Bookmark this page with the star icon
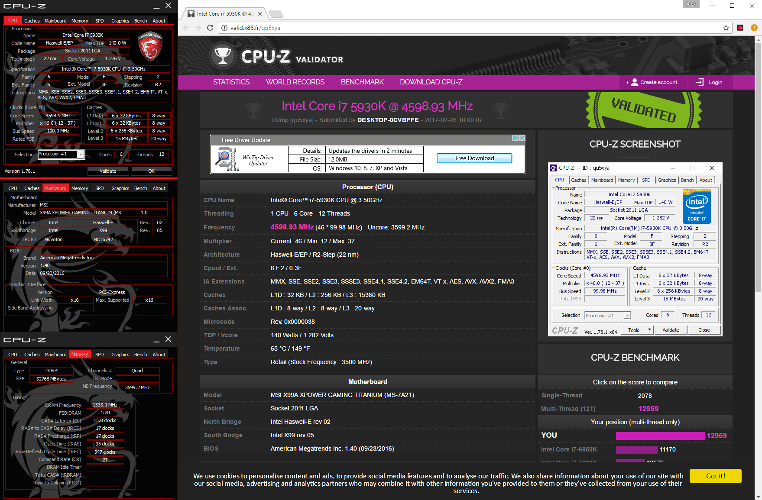This screenshot has width=762, height=500. click(x=726, y=28)
